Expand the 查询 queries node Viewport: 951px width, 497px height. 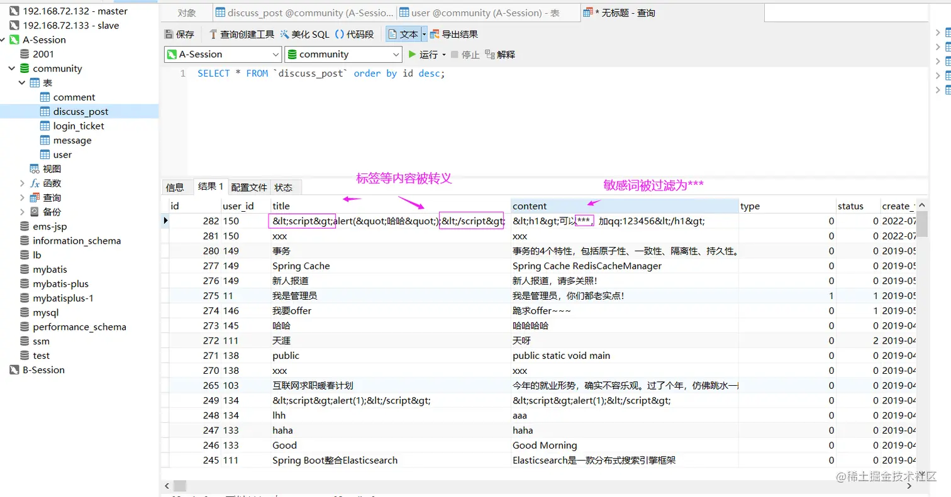(x=22, y=198)
